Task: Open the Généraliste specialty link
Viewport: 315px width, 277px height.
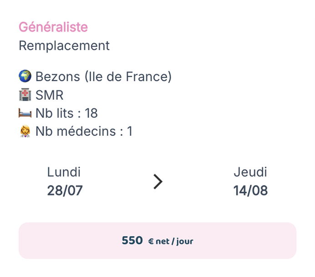Action: [53, 27]
